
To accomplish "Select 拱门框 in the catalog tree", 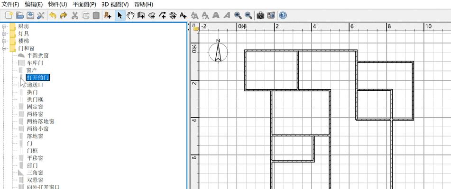I will click(x=35, y=99).
